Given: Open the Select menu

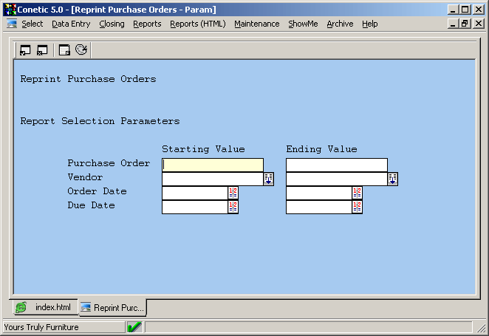Looking at the screenshot, I should (x=32, y=24).
